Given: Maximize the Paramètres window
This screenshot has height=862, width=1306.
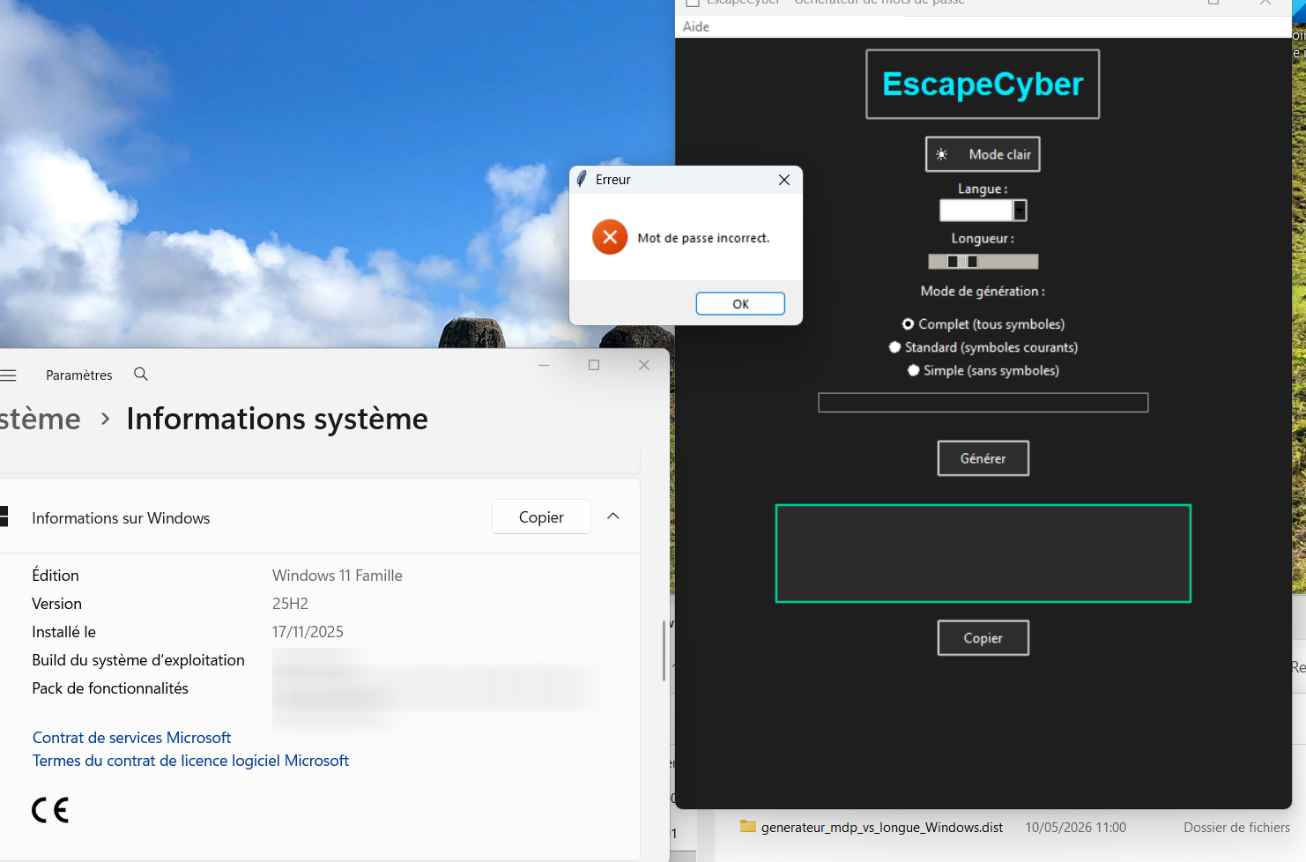Looking at the screenshot, I should click(594, 365).
